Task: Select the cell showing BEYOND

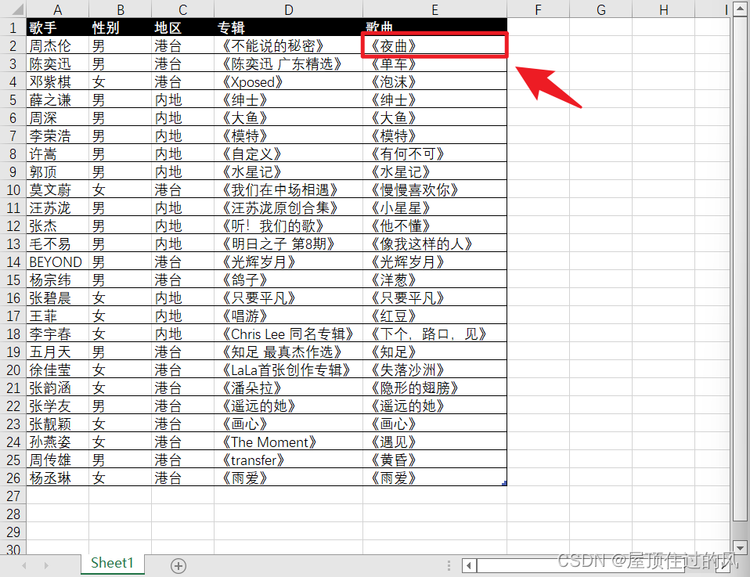Action: [57, 261]
